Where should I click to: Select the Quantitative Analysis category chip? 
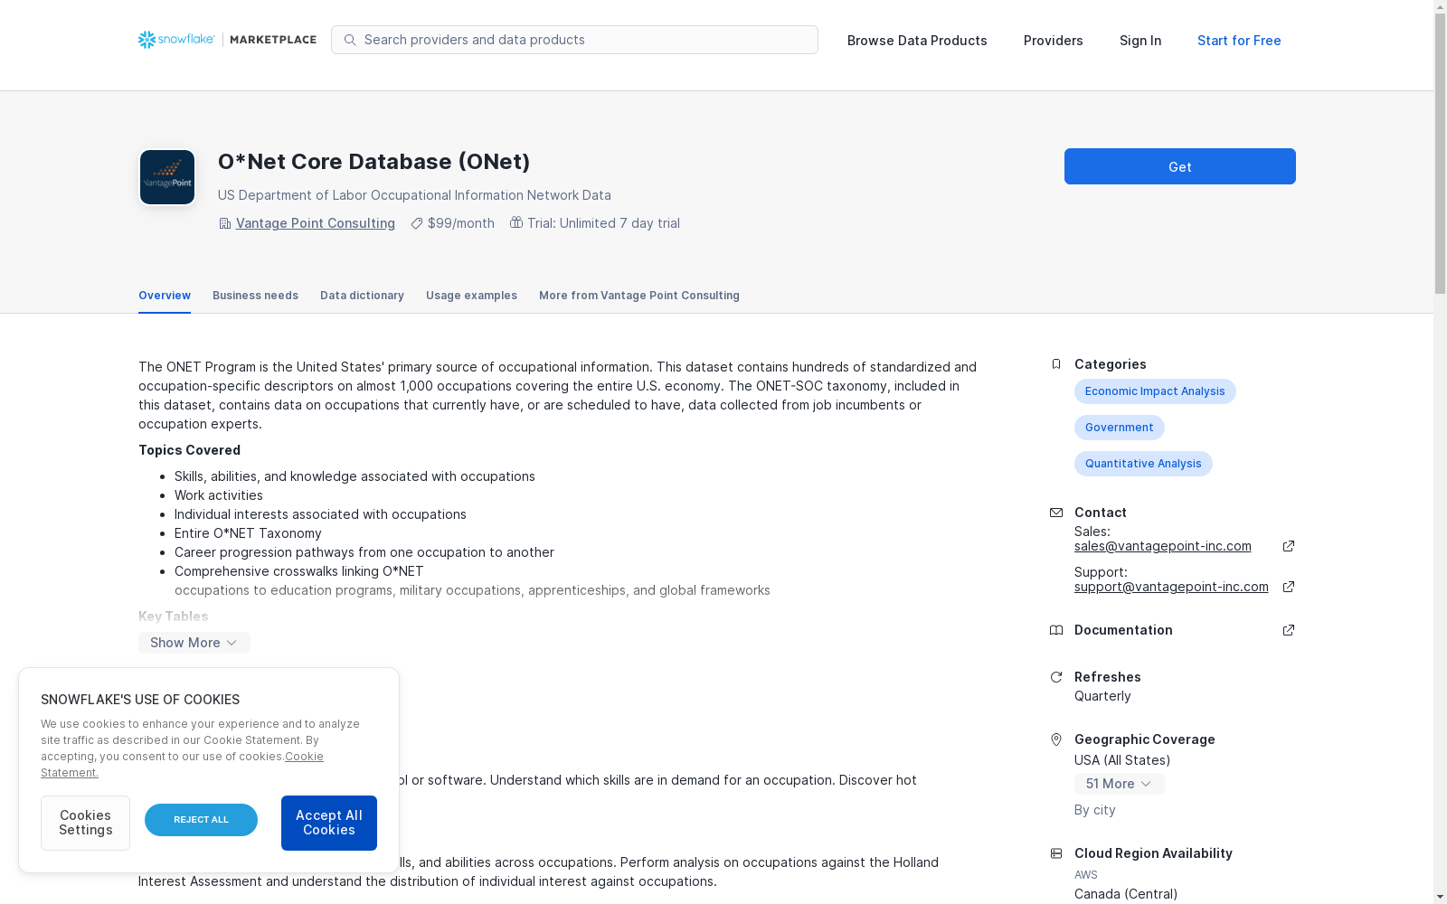tap(1143, 464)
